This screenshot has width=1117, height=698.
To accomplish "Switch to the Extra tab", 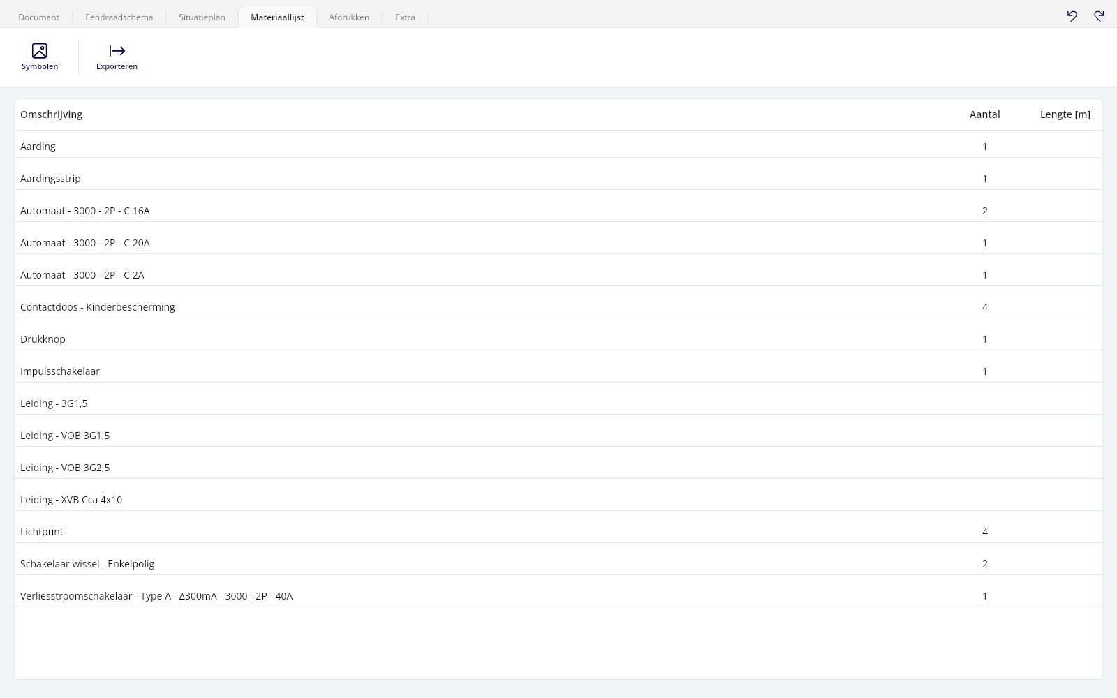I will click(405, 17).
